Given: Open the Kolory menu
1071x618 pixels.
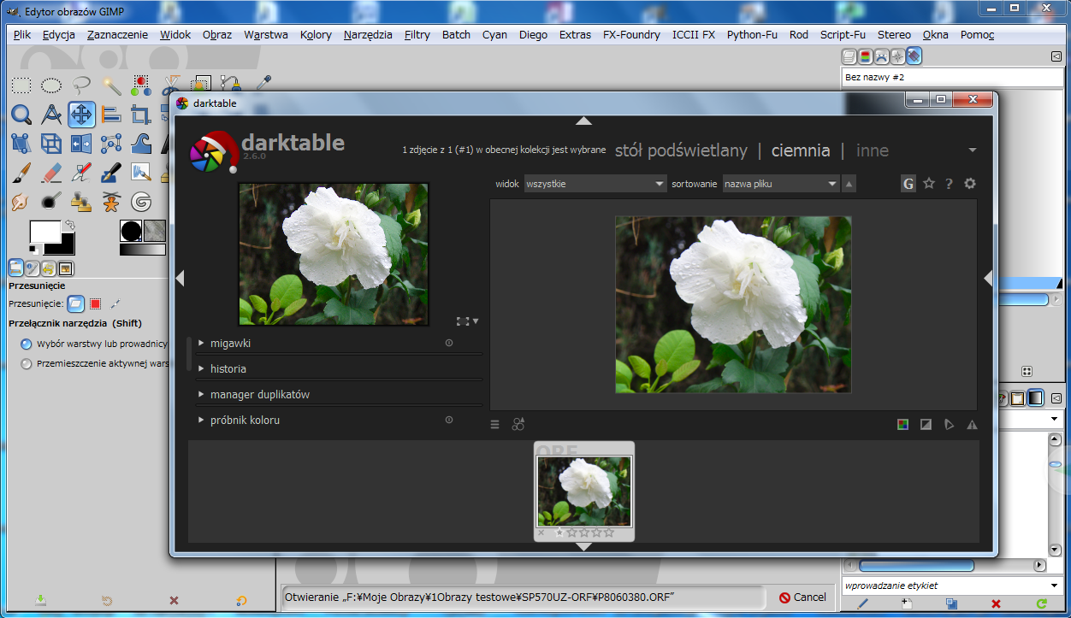Looking at the screenshot, I should (x=316, y=35).
